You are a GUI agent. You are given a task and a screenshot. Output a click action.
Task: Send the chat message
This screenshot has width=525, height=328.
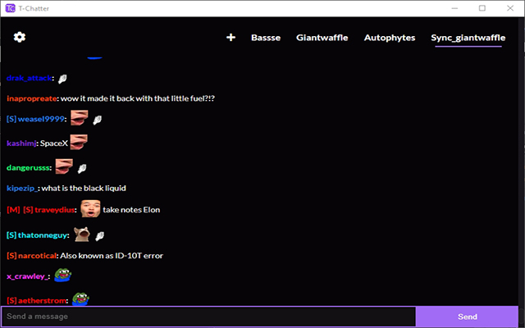[x=468, y=317]
